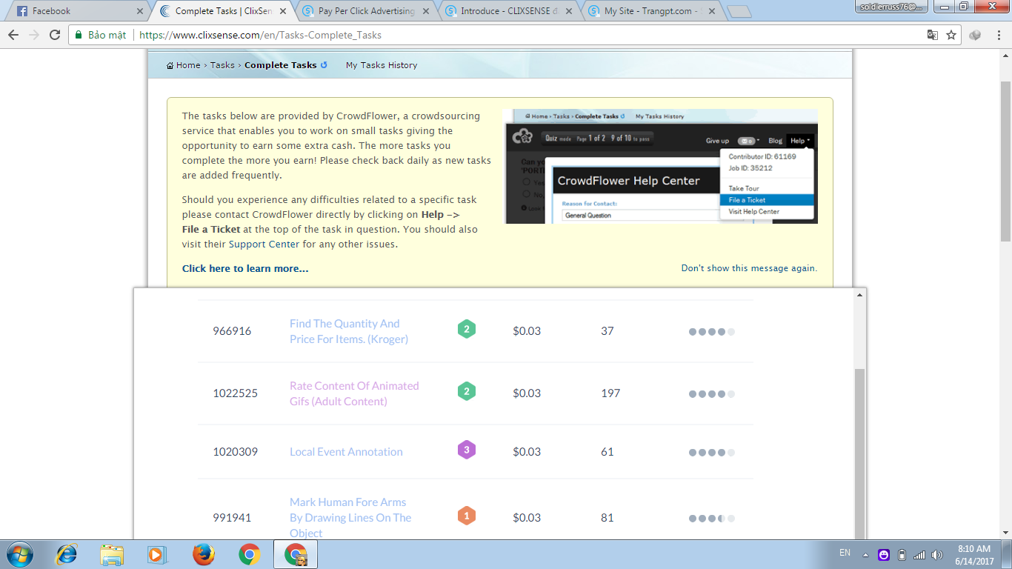The height and width of the screenshot is (569, 1012).
Task: Click the Home icon in the breadcrumb
Action: click(170, 65)
